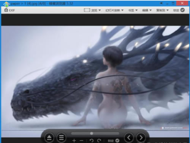Click the fit-window rectangle icon beside 浏览
Image resolution: width=190 pixels, height=143 pixels.
point(87,10)
